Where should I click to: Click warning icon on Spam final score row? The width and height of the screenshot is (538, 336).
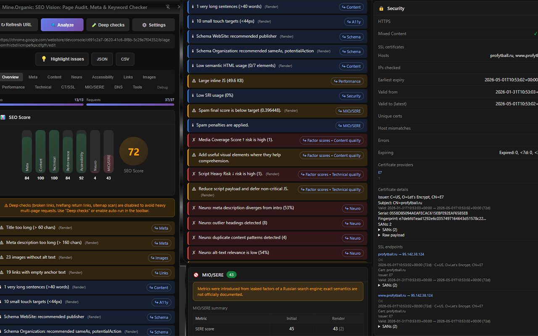click(194, 110)
